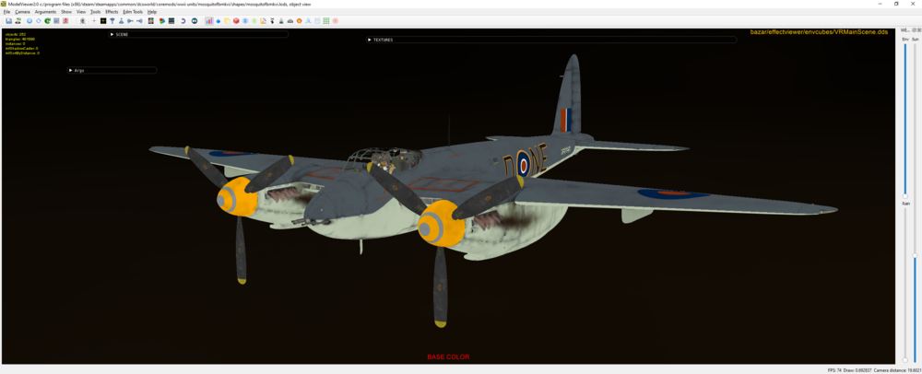Click the yellow overlapping pages icon
The image size is (922, 374).
point(227,20)
